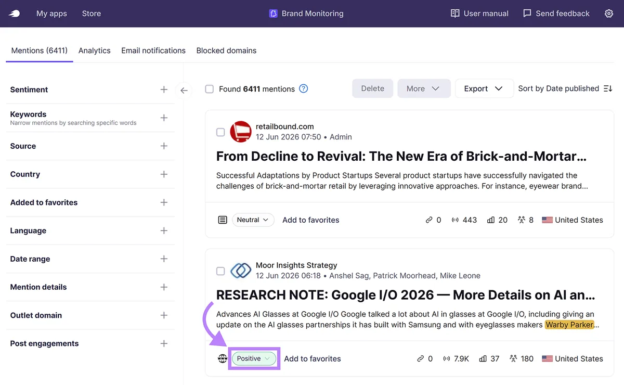Add Moor Insights mention to favorites
The width and height of the screenshot is (624, 385).
pyautogui.click(x=313, y=358)
